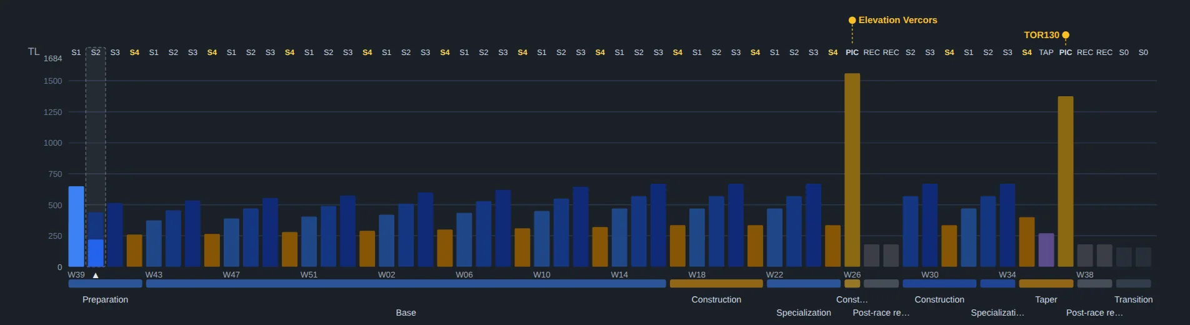Click the W06 week label

[x=464, y=275]
